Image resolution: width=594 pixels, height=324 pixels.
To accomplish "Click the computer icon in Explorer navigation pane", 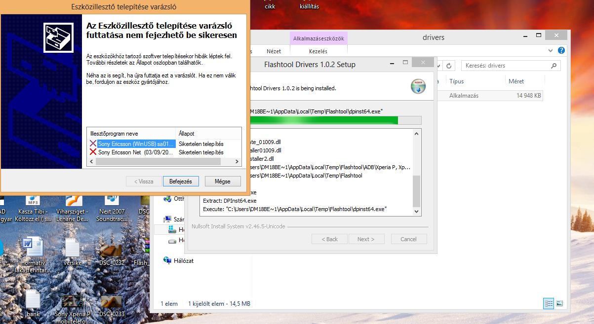I will [x=167, y=219].
